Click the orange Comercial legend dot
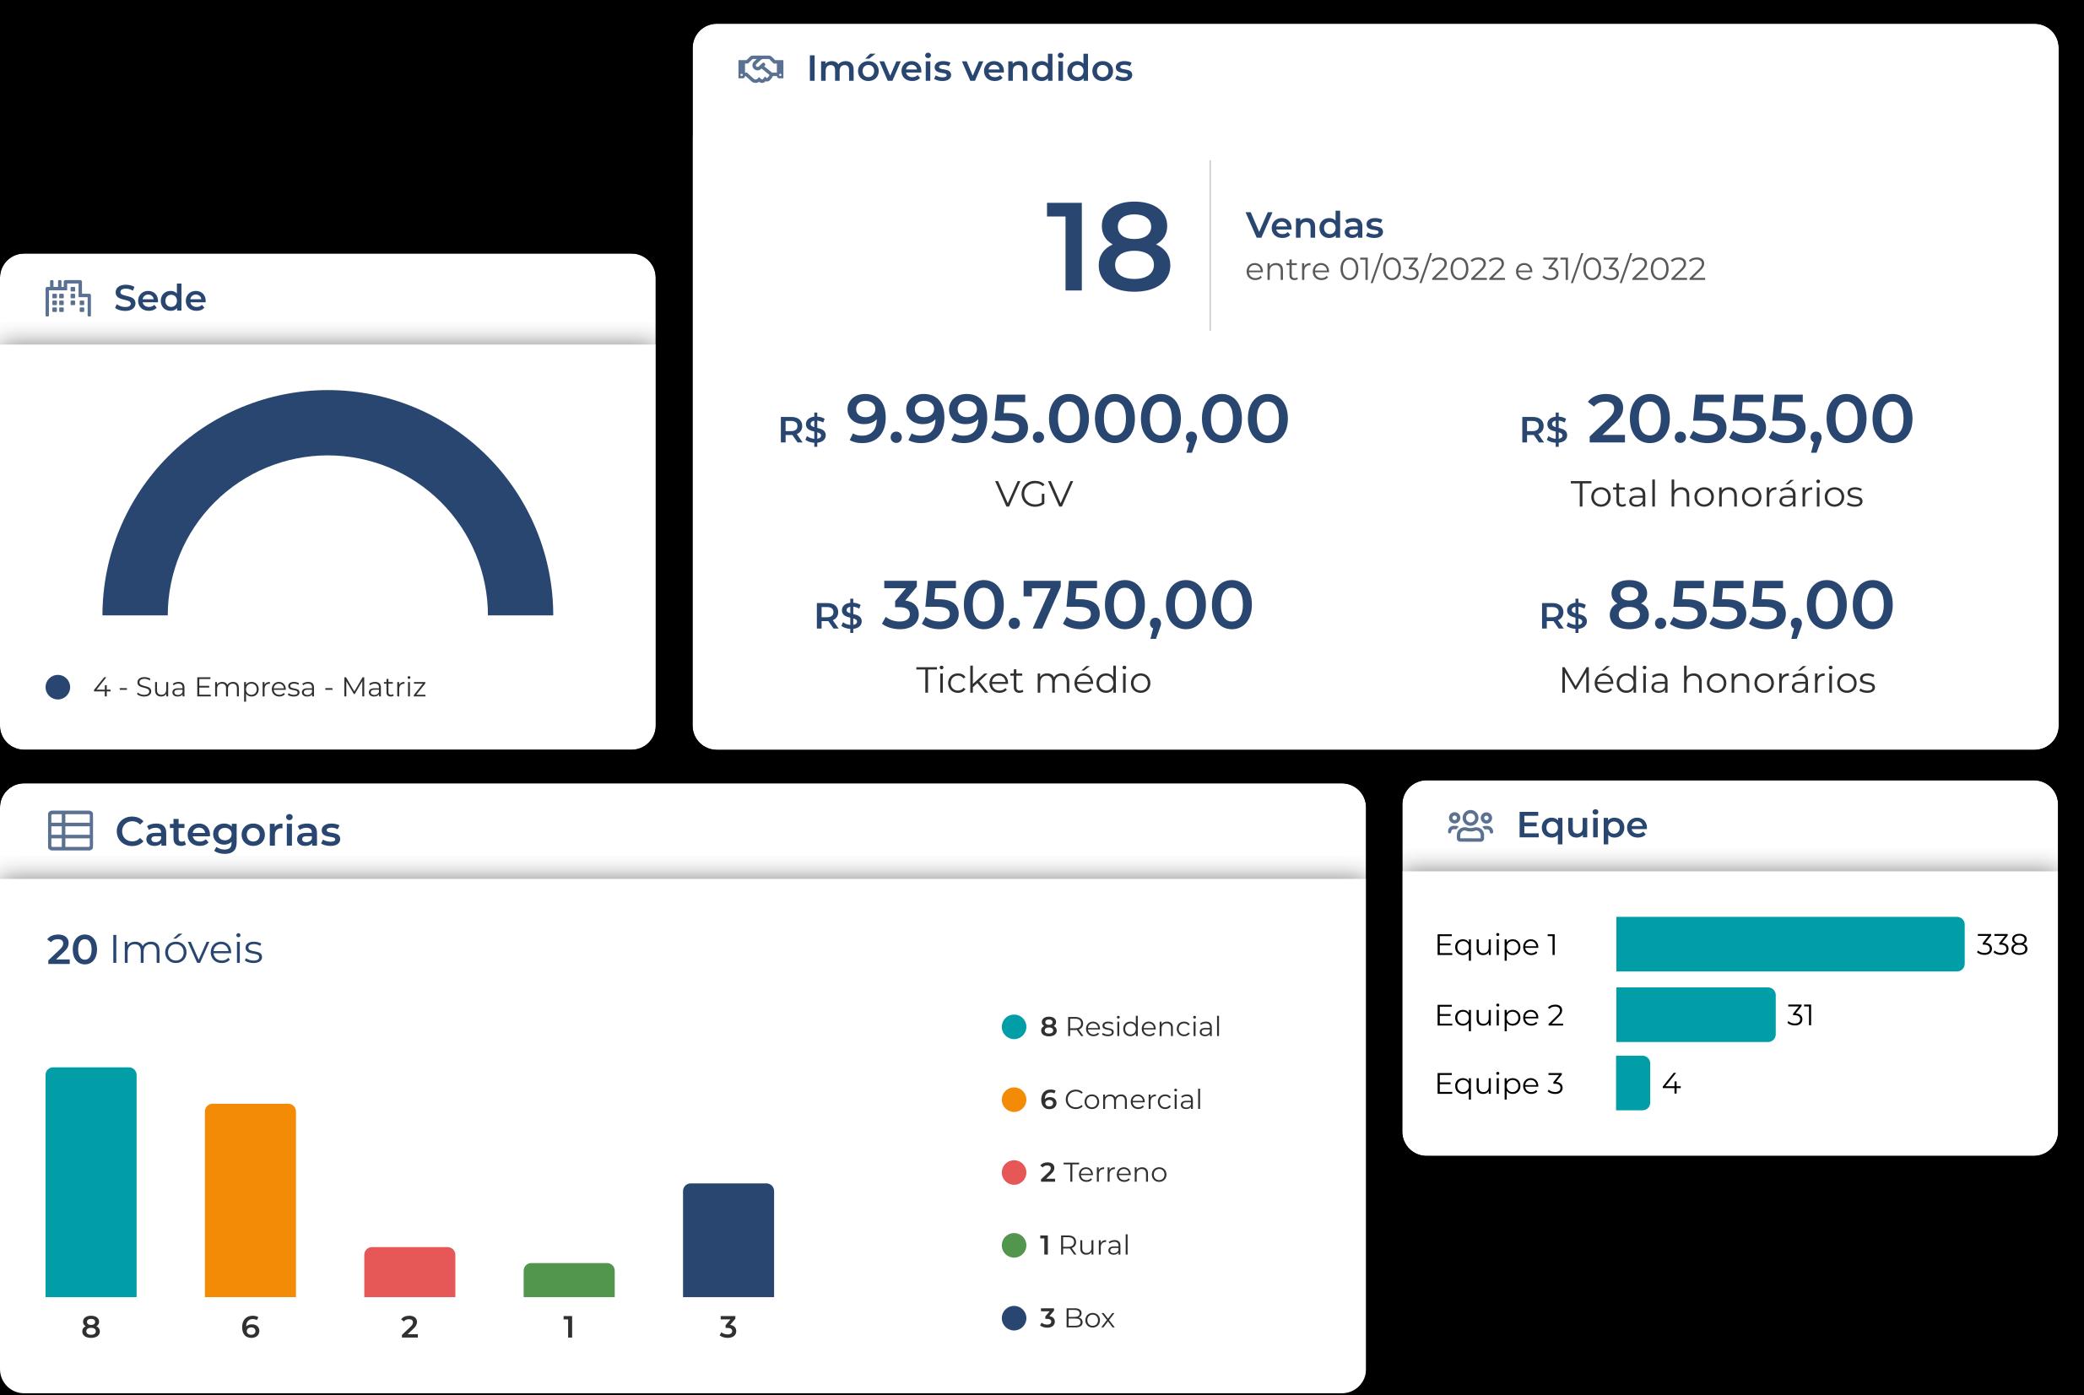The height and width of the screenshot is (1395, 2084). (x=1014, y=1100)
